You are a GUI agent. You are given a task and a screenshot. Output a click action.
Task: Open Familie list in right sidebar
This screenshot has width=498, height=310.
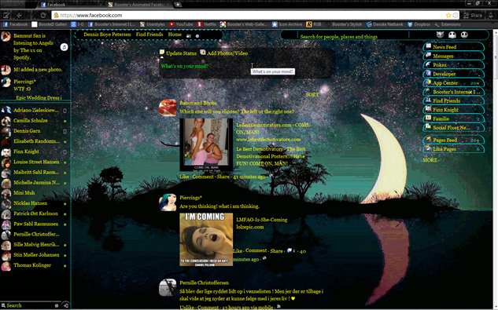[453, 119]
